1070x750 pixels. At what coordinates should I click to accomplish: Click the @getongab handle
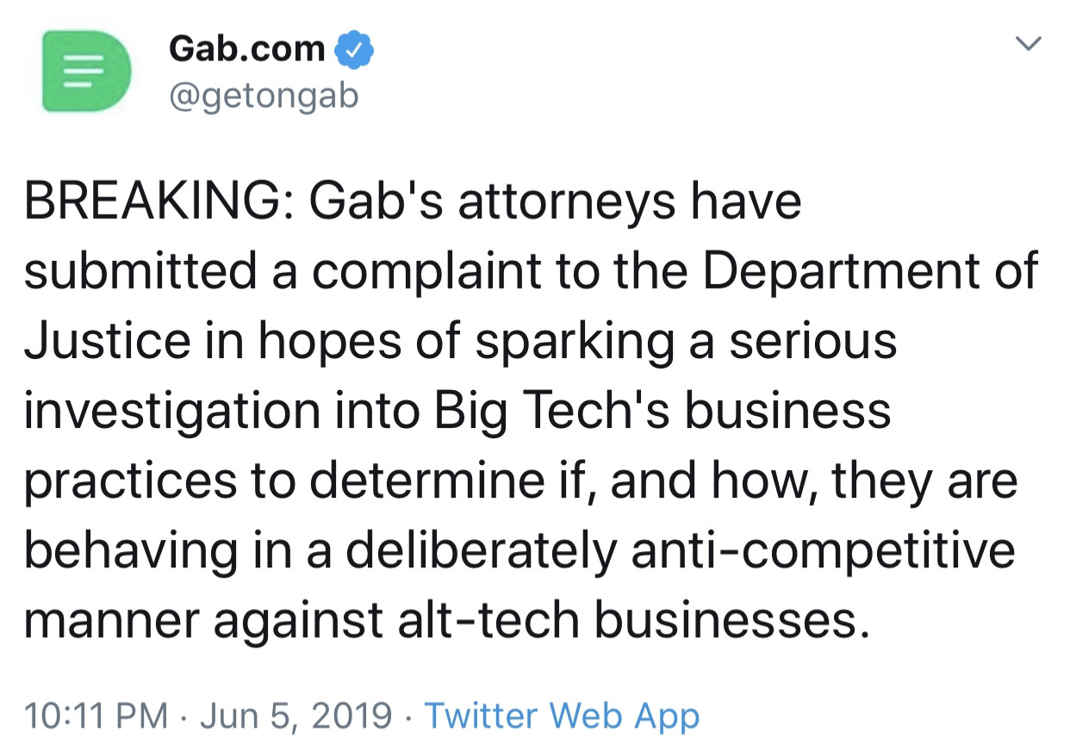pyautogui.click(x=264, y=96)
